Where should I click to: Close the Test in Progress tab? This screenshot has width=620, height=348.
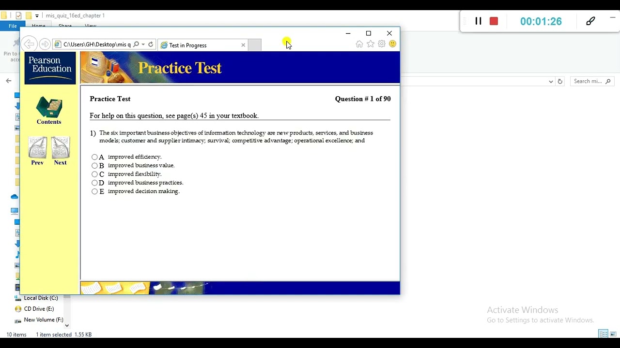pos(243,45)
